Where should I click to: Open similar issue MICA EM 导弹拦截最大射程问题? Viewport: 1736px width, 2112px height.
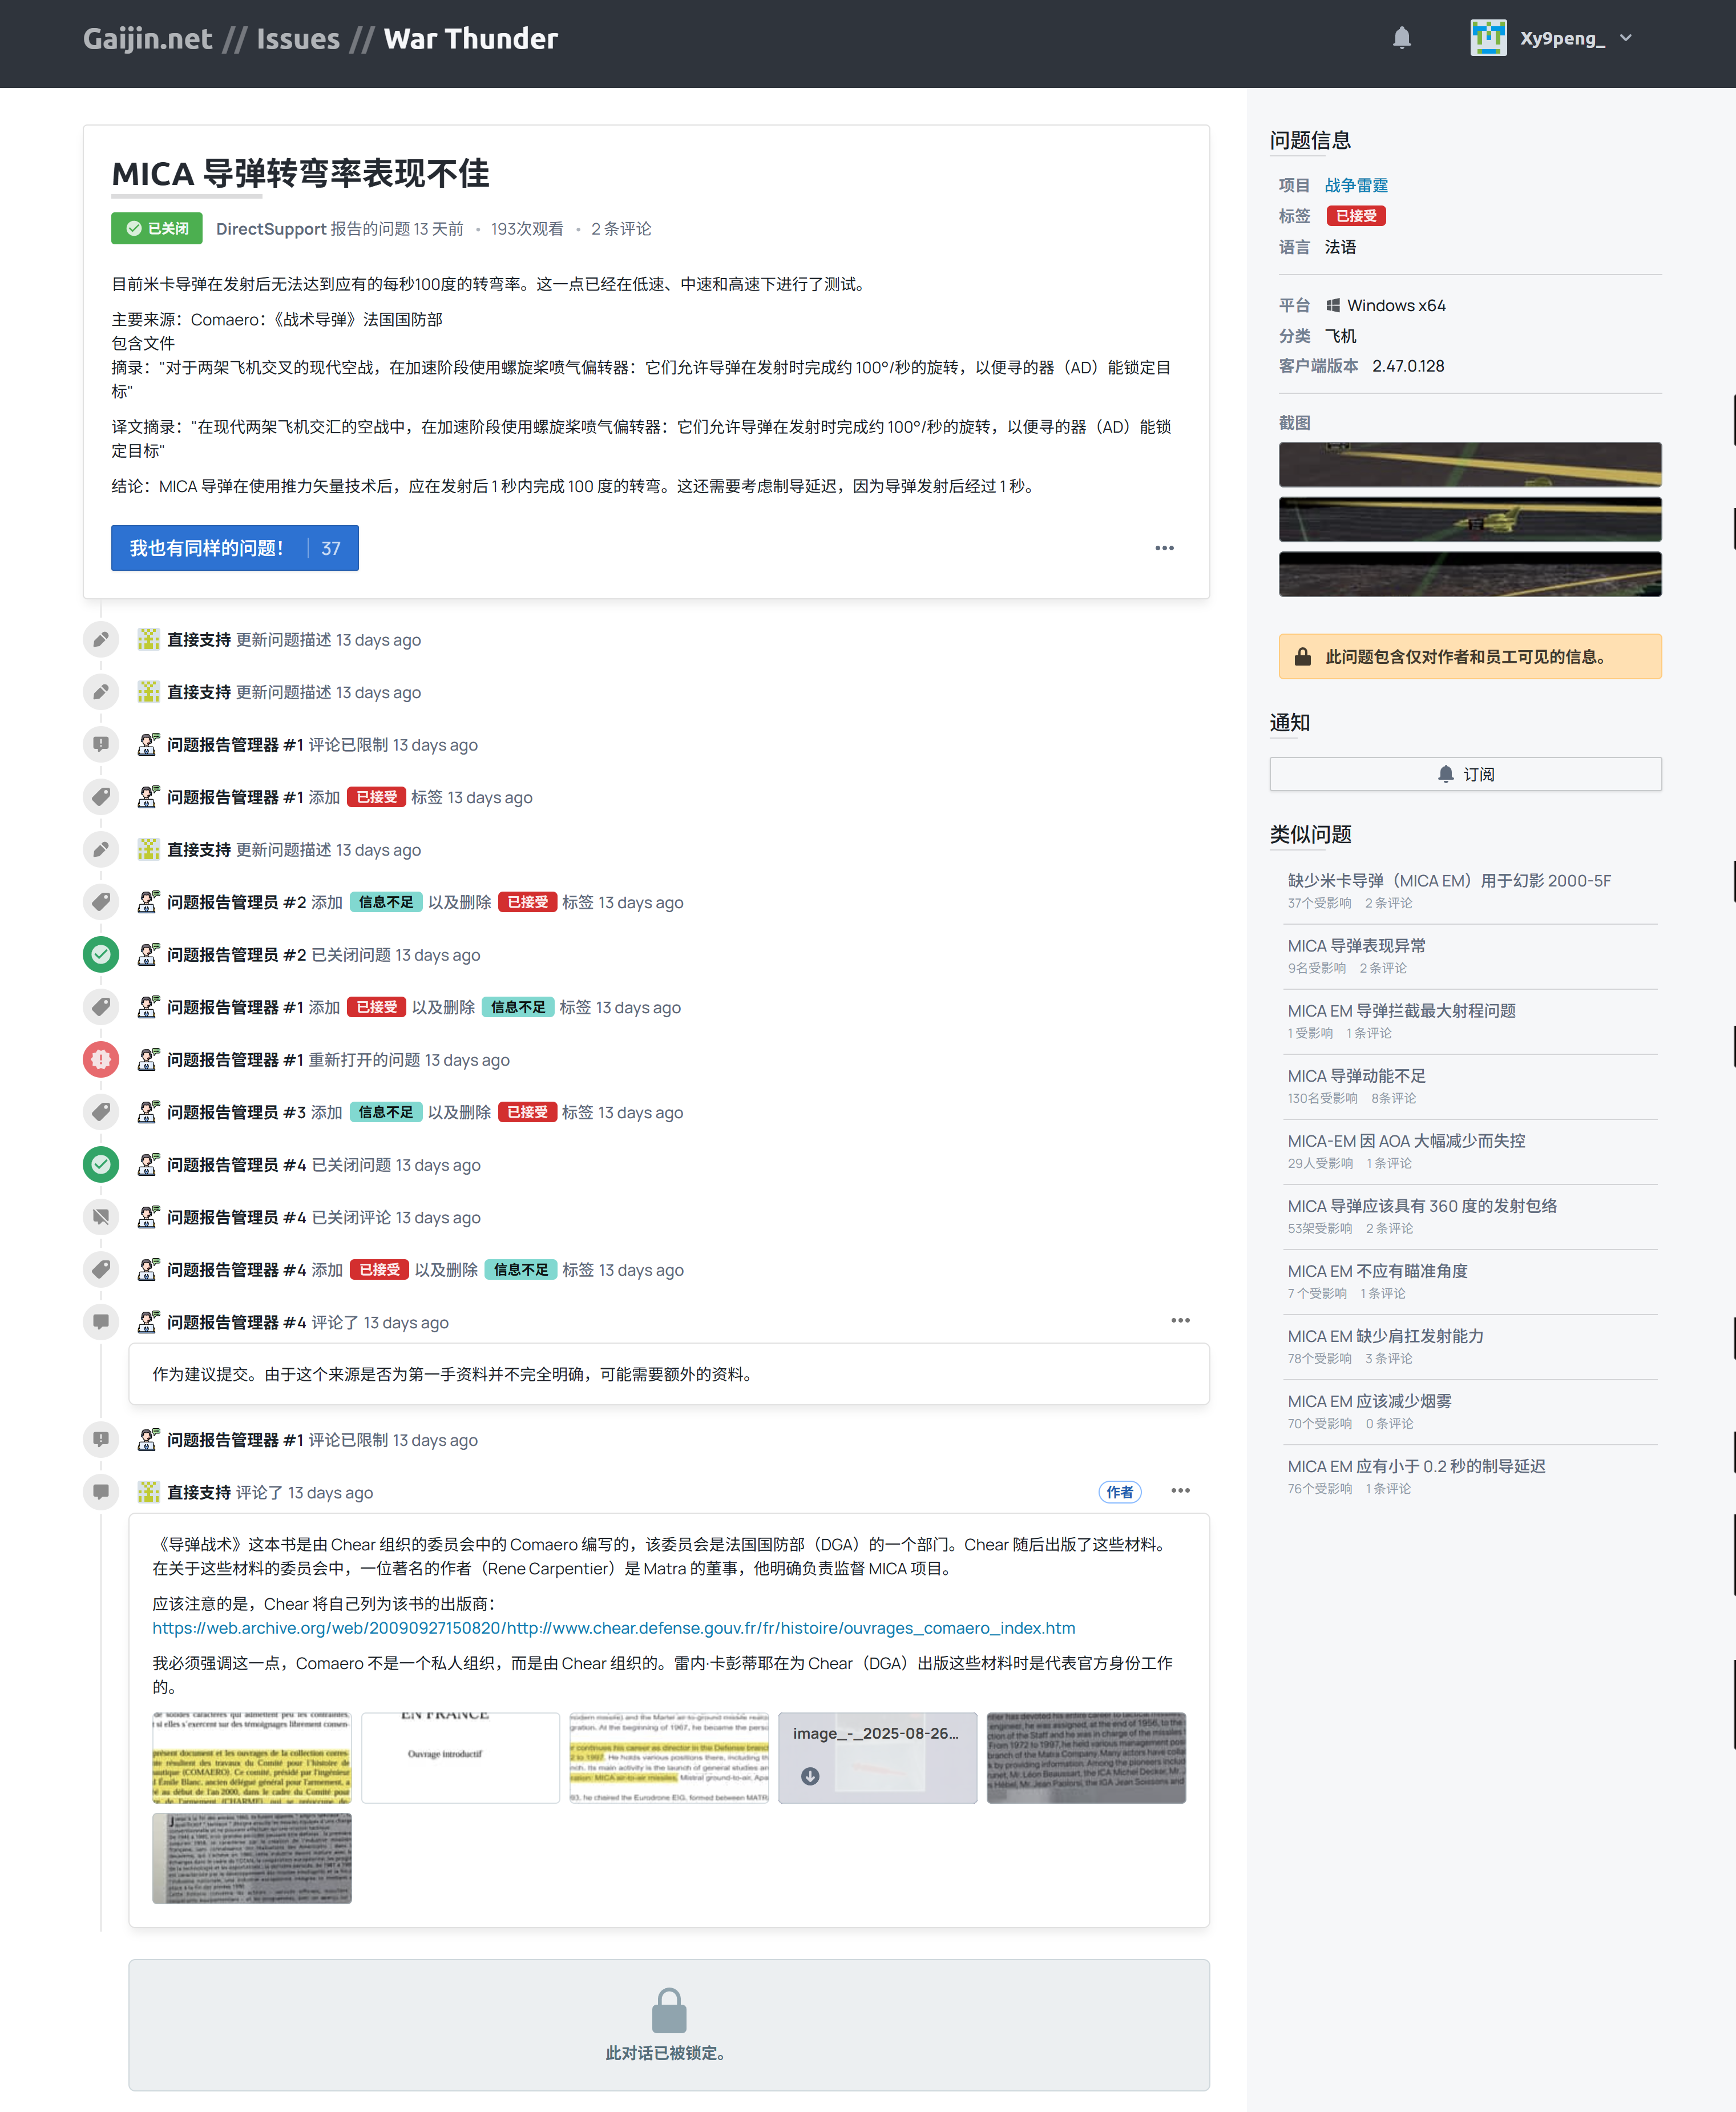click(x=1401, y=1010)
